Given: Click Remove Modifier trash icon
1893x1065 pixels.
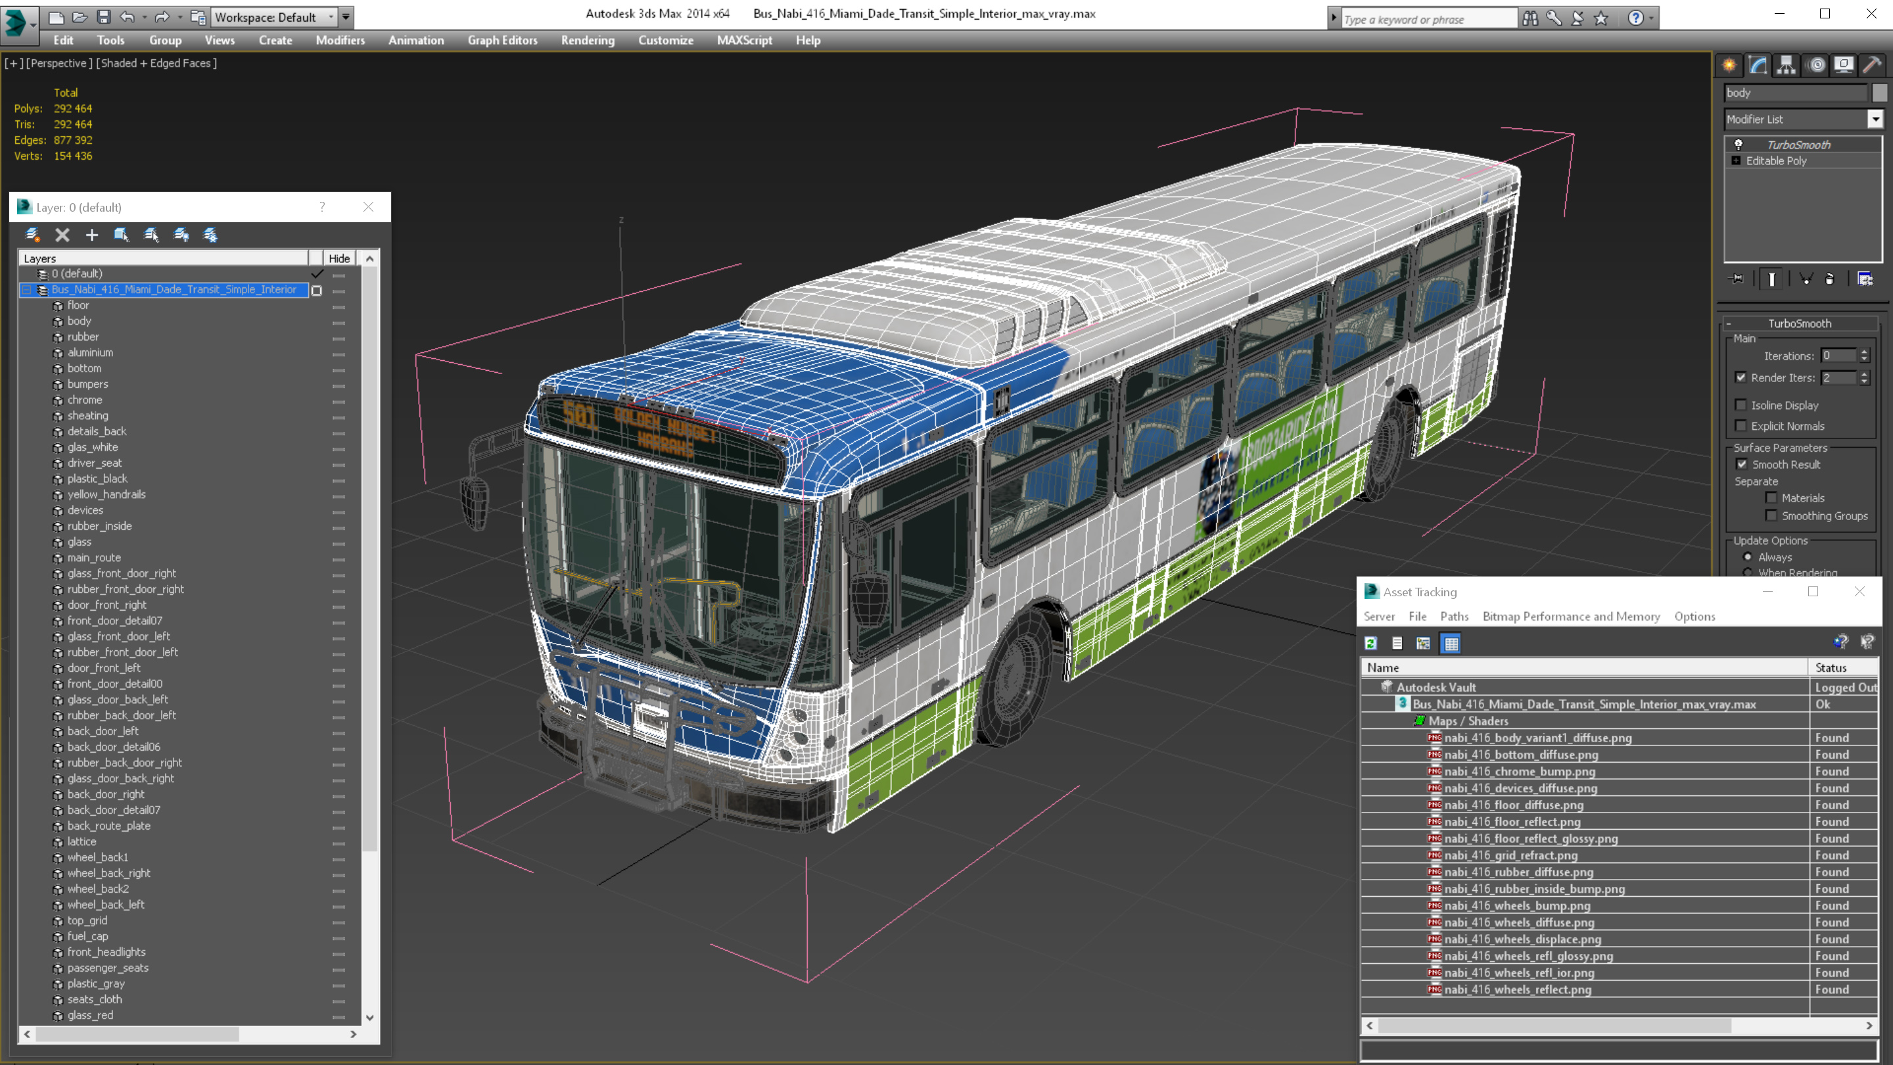Looking at the screenshot, I should coord(1830,279).
